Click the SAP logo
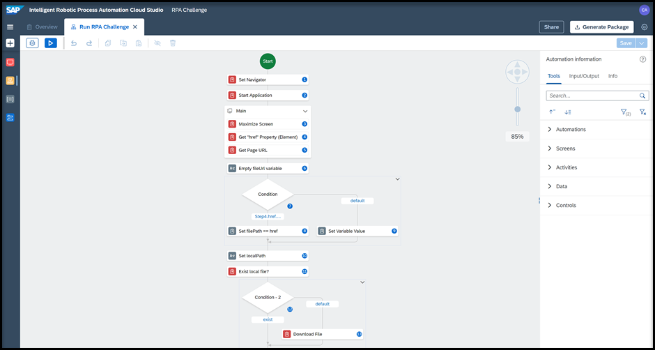655x350 pixels. point(15,10)
